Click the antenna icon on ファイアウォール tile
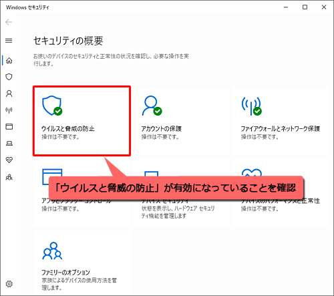334x296 pixels. coord(252,106)
